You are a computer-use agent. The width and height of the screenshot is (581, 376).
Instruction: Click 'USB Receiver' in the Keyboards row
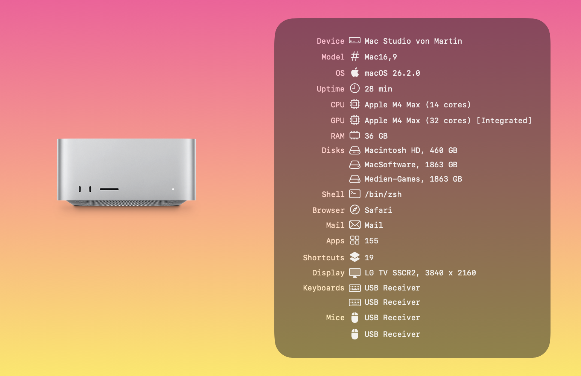tap(392, 288)
